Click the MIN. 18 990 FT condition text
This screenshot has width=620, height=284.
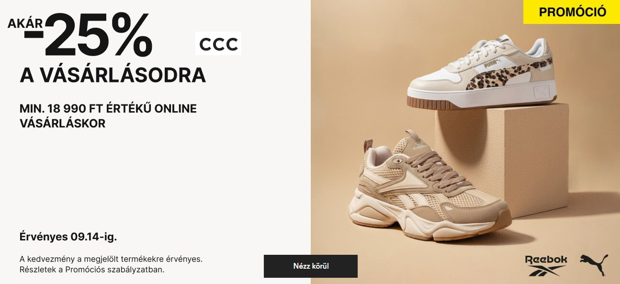click(108, 116)
